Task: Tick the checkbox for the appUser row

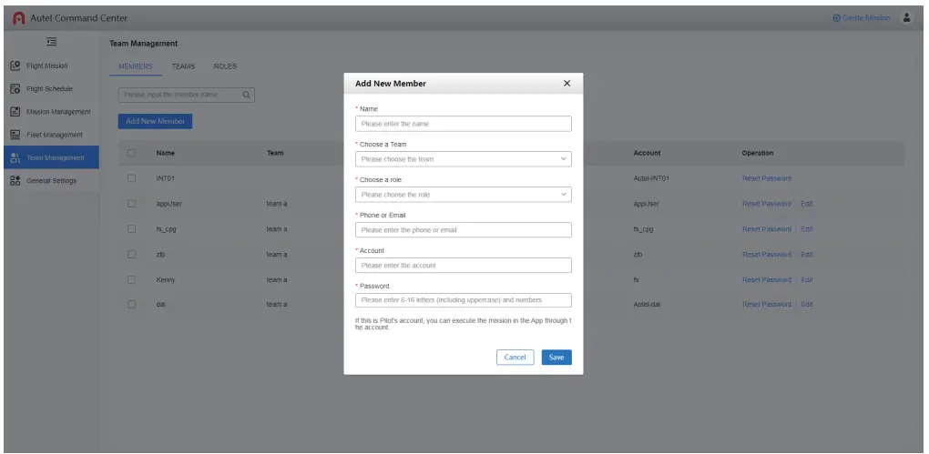Action: pos(132,204)
